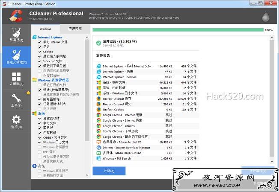Enable 保存的密码 checkbox
Viewport: 279px width, 192px height.
point(40,76)
